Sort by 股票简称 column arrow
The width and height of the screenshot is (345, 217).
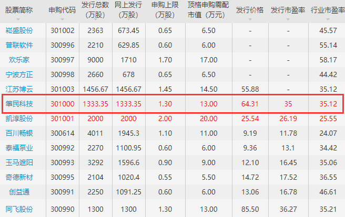coord(18,19)
